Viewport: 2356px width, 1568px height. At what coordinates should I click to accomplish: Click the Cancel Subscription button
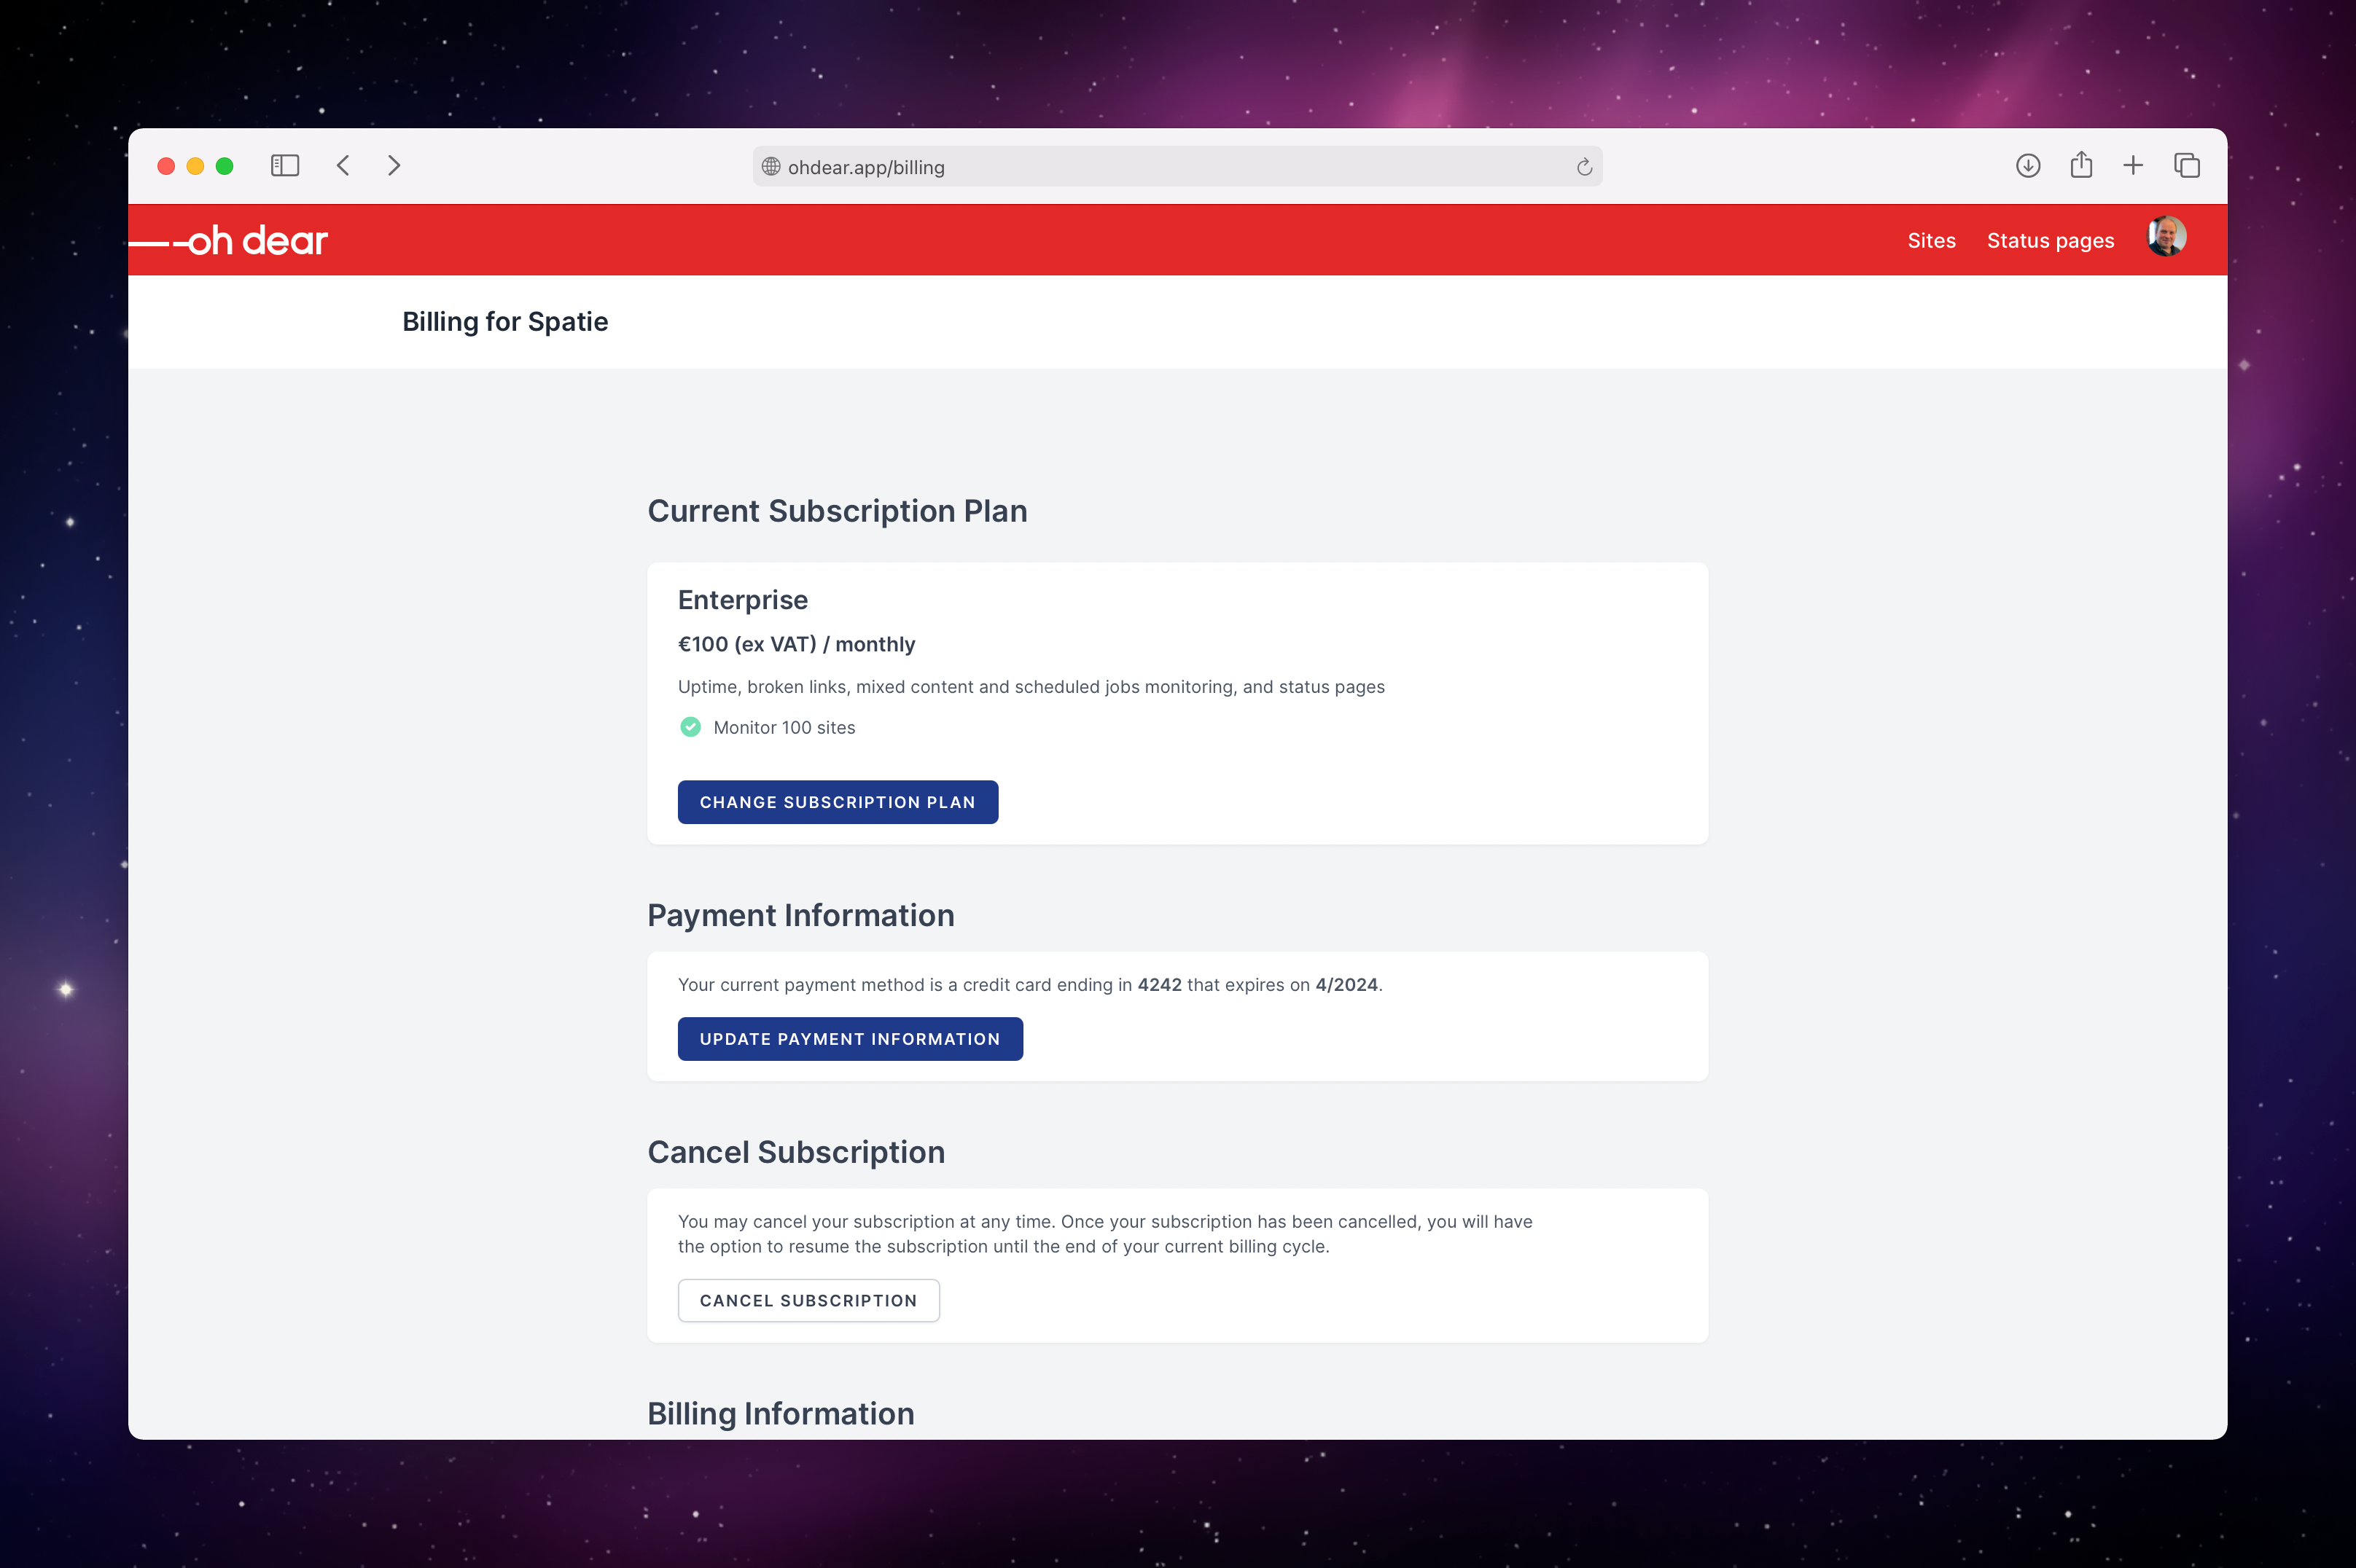click(808, 1300)
